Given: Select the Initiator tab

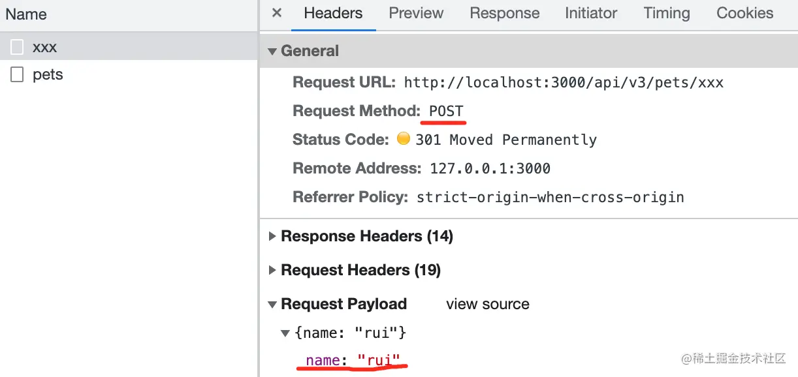Looking at the screenshot, I should (x=591, y=13).
